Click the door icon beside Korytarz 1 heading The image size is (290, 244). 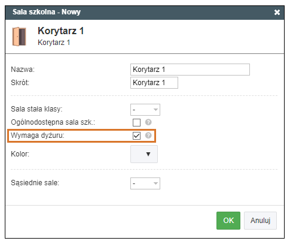tap(19, 37)
